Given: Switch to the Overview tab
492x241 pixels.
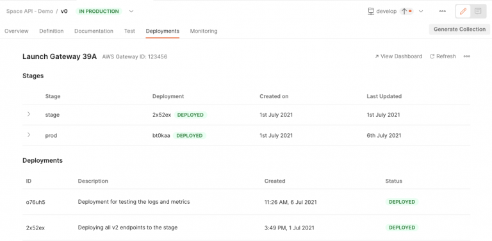Looking at the screenshot, I should pyautogui.click(x=16, y=31).
